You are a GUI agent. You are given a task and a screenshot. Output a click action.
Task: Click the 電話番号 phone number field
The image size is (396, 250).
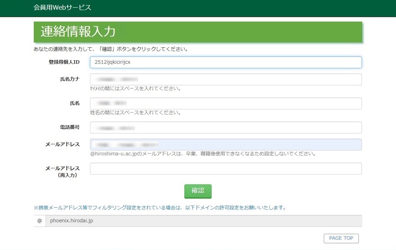point(225,128)
